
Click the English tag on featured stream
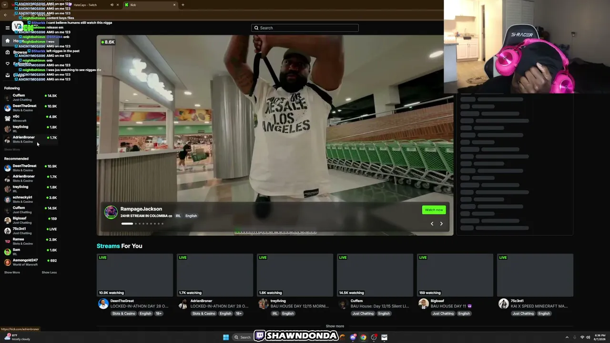pyautogui.click(x=191, y=216)
